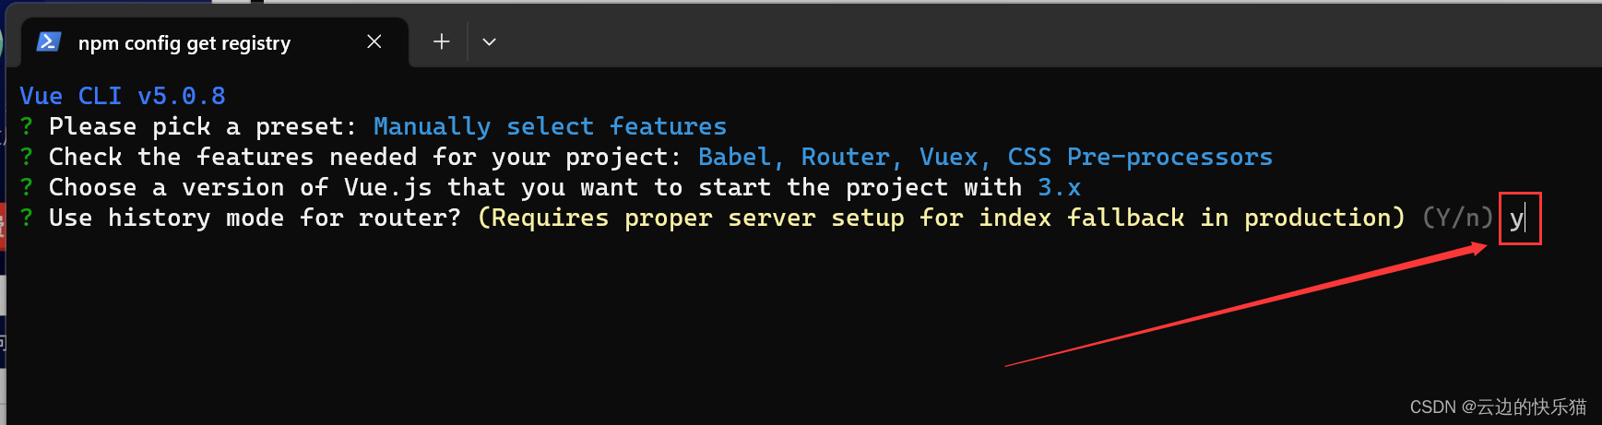Click the (Y/n) hint text
The width and height of the screenshot is (1602, 425).
1457,218
